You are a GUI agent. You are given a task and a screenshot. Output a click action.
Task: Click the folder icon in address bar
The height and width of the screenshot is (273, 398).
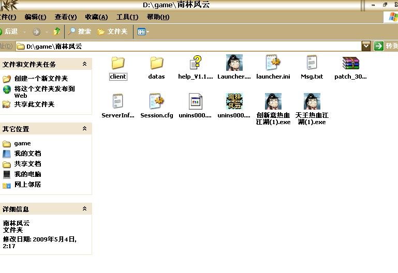pos(21,46)
